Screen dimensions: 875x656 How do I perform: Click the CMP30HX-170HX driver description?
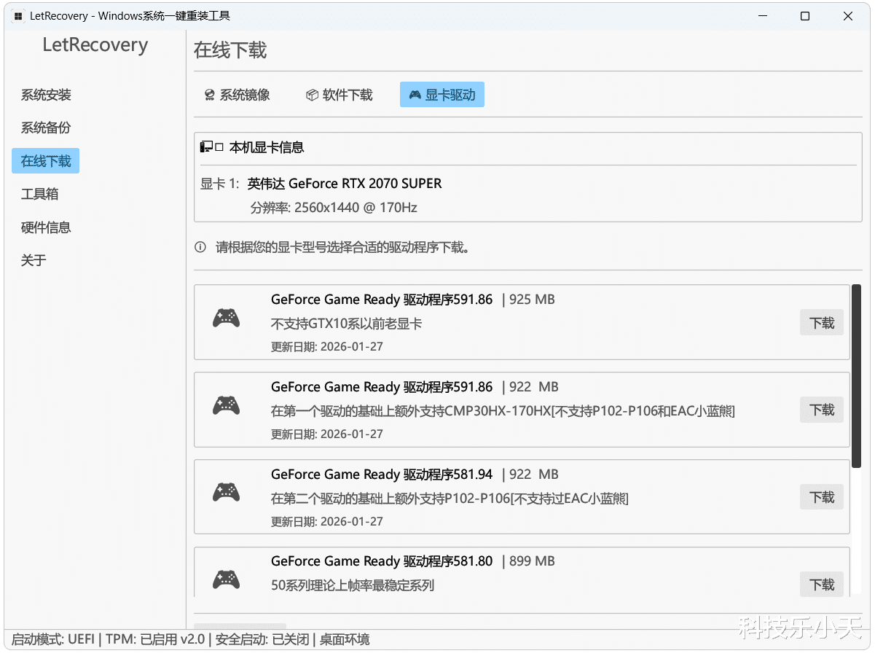(x=503, y=411)
